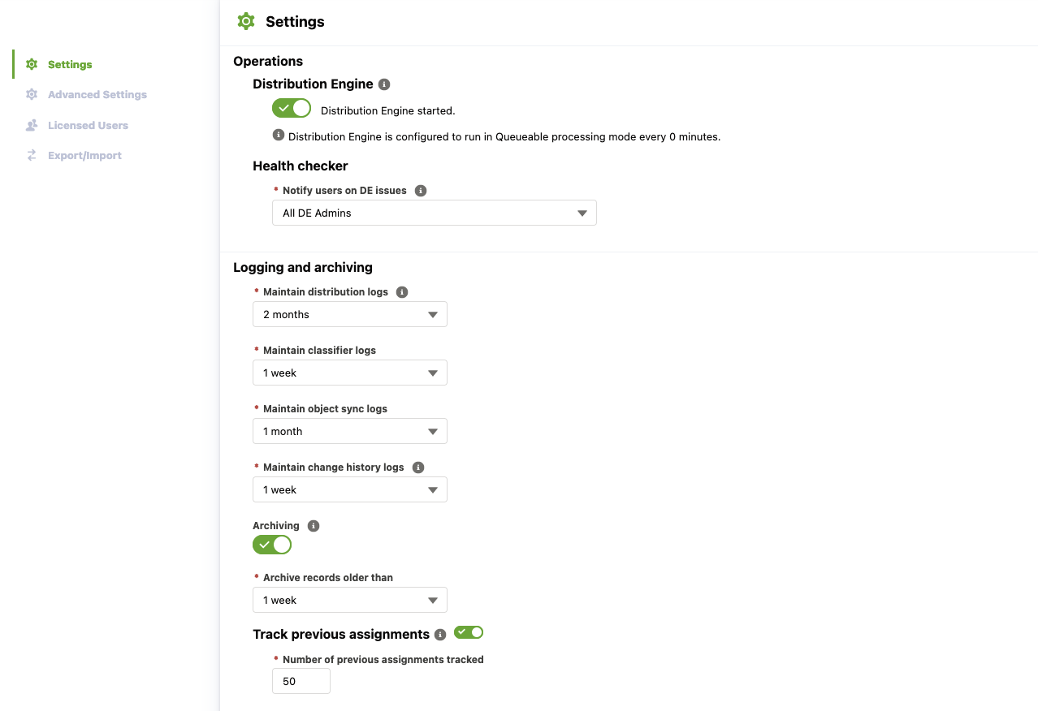Disable the Archiving toggle
The image size is (1038, 711).
click(x=272, y=545)
